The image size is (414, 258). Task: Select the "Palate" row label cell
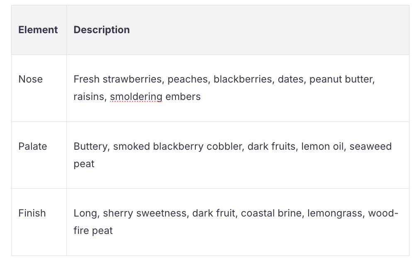point(33,146)
